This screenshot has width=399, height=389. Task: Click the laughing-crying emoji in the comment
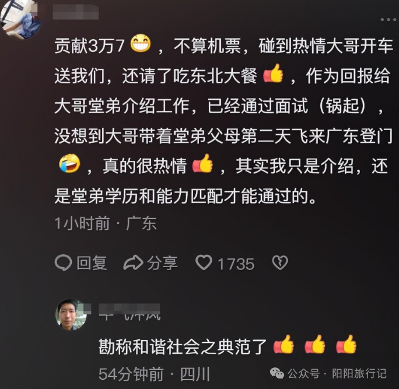point(69,163)
